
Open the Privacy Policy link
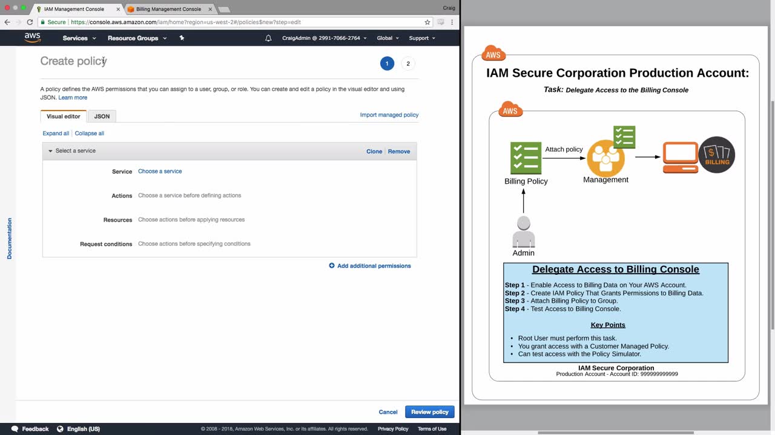pyautogui.click(x=393, y=429)
